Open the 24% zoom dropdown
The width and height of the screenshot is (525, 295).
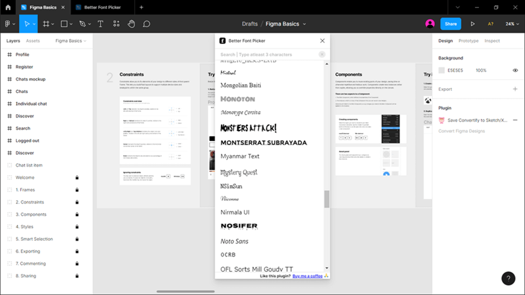(512, 24)
